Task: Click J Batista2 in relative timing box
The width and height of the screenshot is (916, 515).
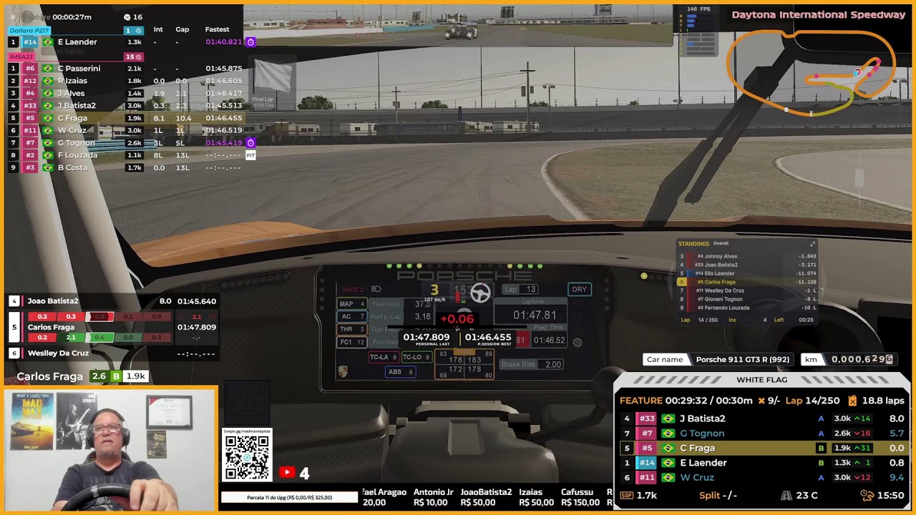Action: 703,418
